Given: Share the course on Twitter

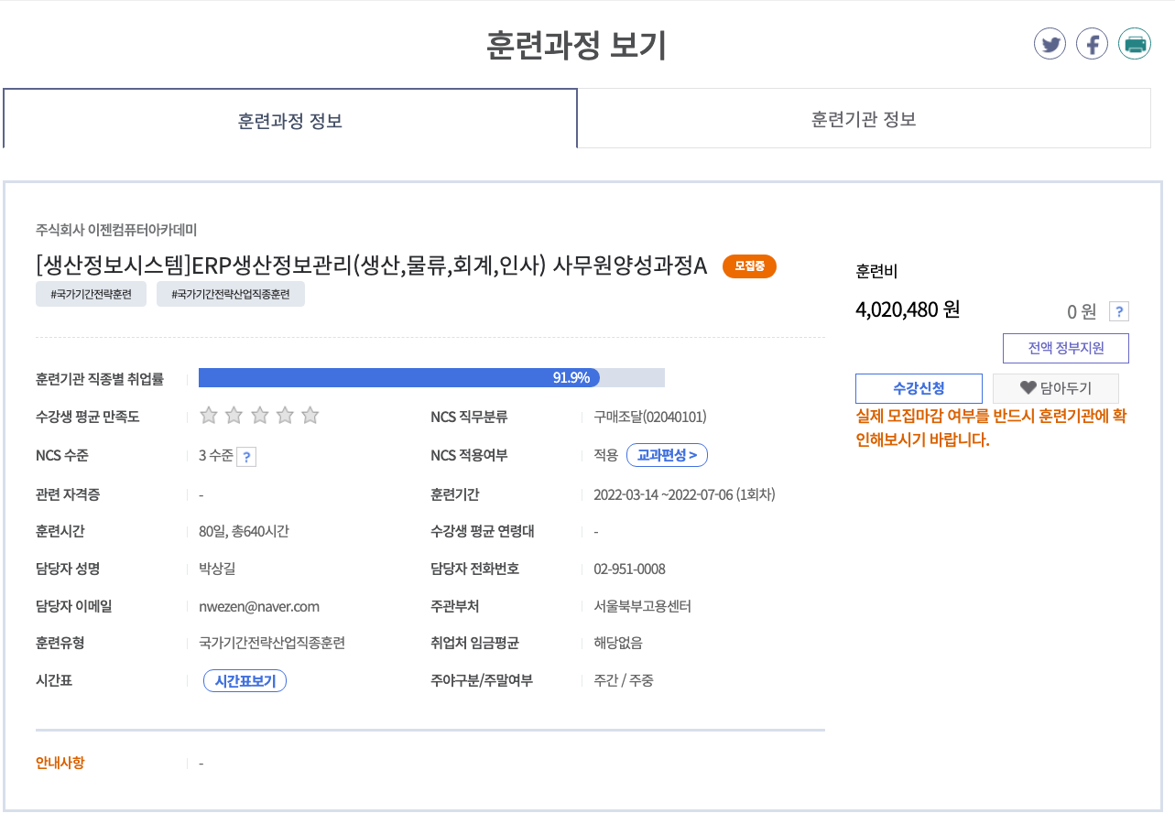Looking at the screenshot, I should pos(1050,43).
